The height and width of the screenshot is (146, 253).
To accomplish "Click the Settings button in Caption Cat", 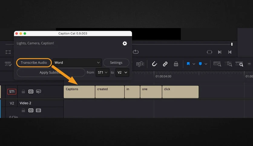I will pyautogui.click(x=116, y=62).
